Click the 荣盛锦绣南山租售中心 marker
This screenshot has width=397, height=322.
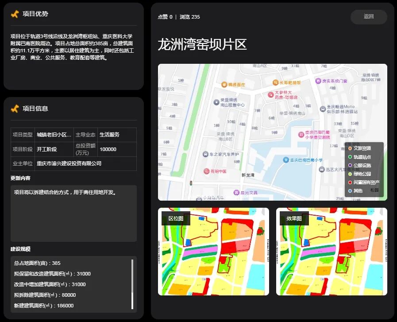pos(216,102)
